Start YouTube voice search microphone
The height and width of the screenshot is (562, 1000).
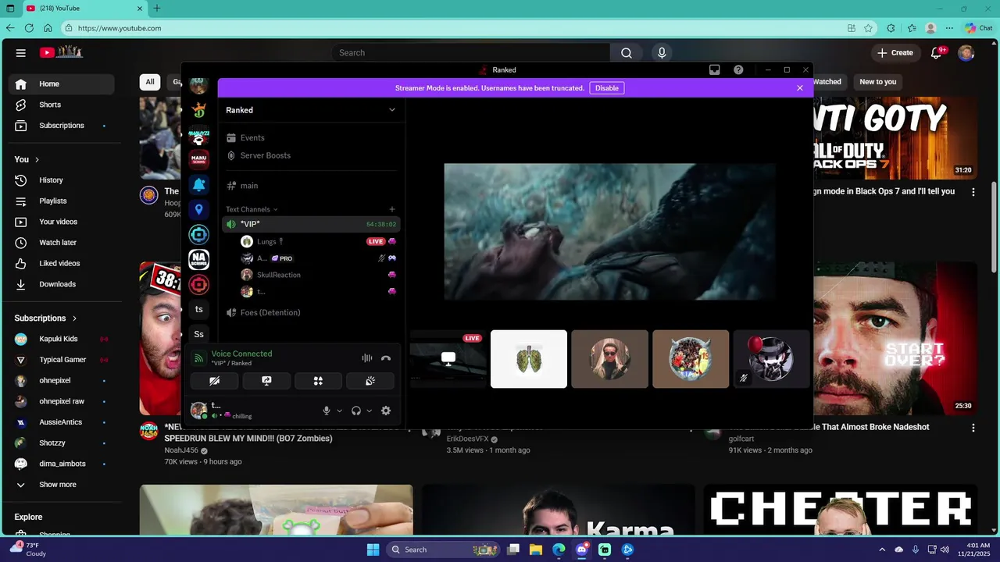pyautogui.click(x=662, y=53)
